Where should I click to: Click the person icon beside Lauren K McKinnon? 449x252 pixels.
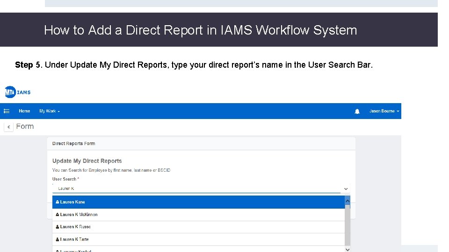(57, 215)
